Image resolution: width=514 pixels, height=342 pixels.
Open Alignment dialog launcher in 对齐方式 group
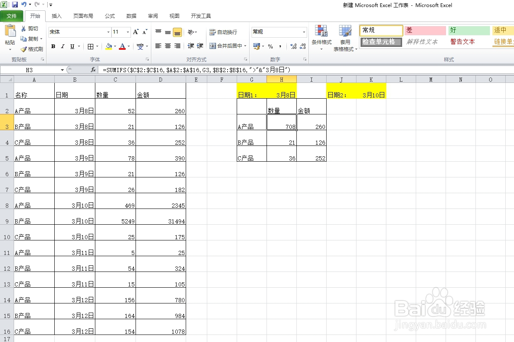pyautogui.click(x=246, y=60)
